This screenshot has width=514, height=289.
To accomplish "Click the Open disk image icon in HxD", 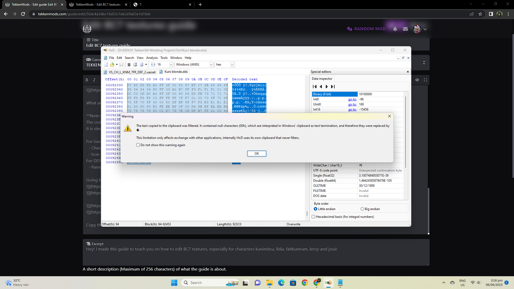I will pos(142,64).
